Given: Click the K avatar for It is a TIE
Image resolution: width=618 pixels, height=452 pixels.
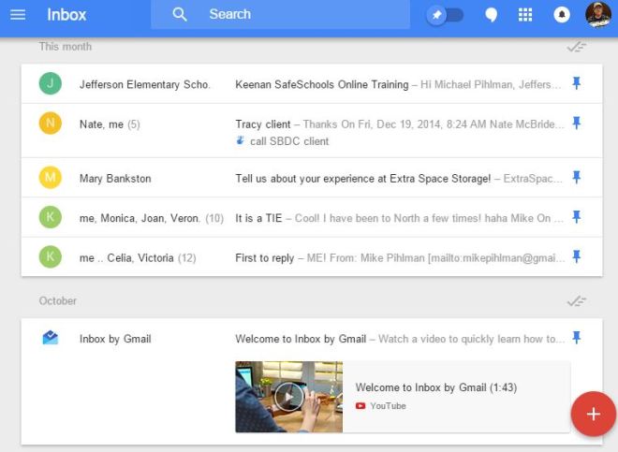Looking at the screenshot, I should coord(50,217).
